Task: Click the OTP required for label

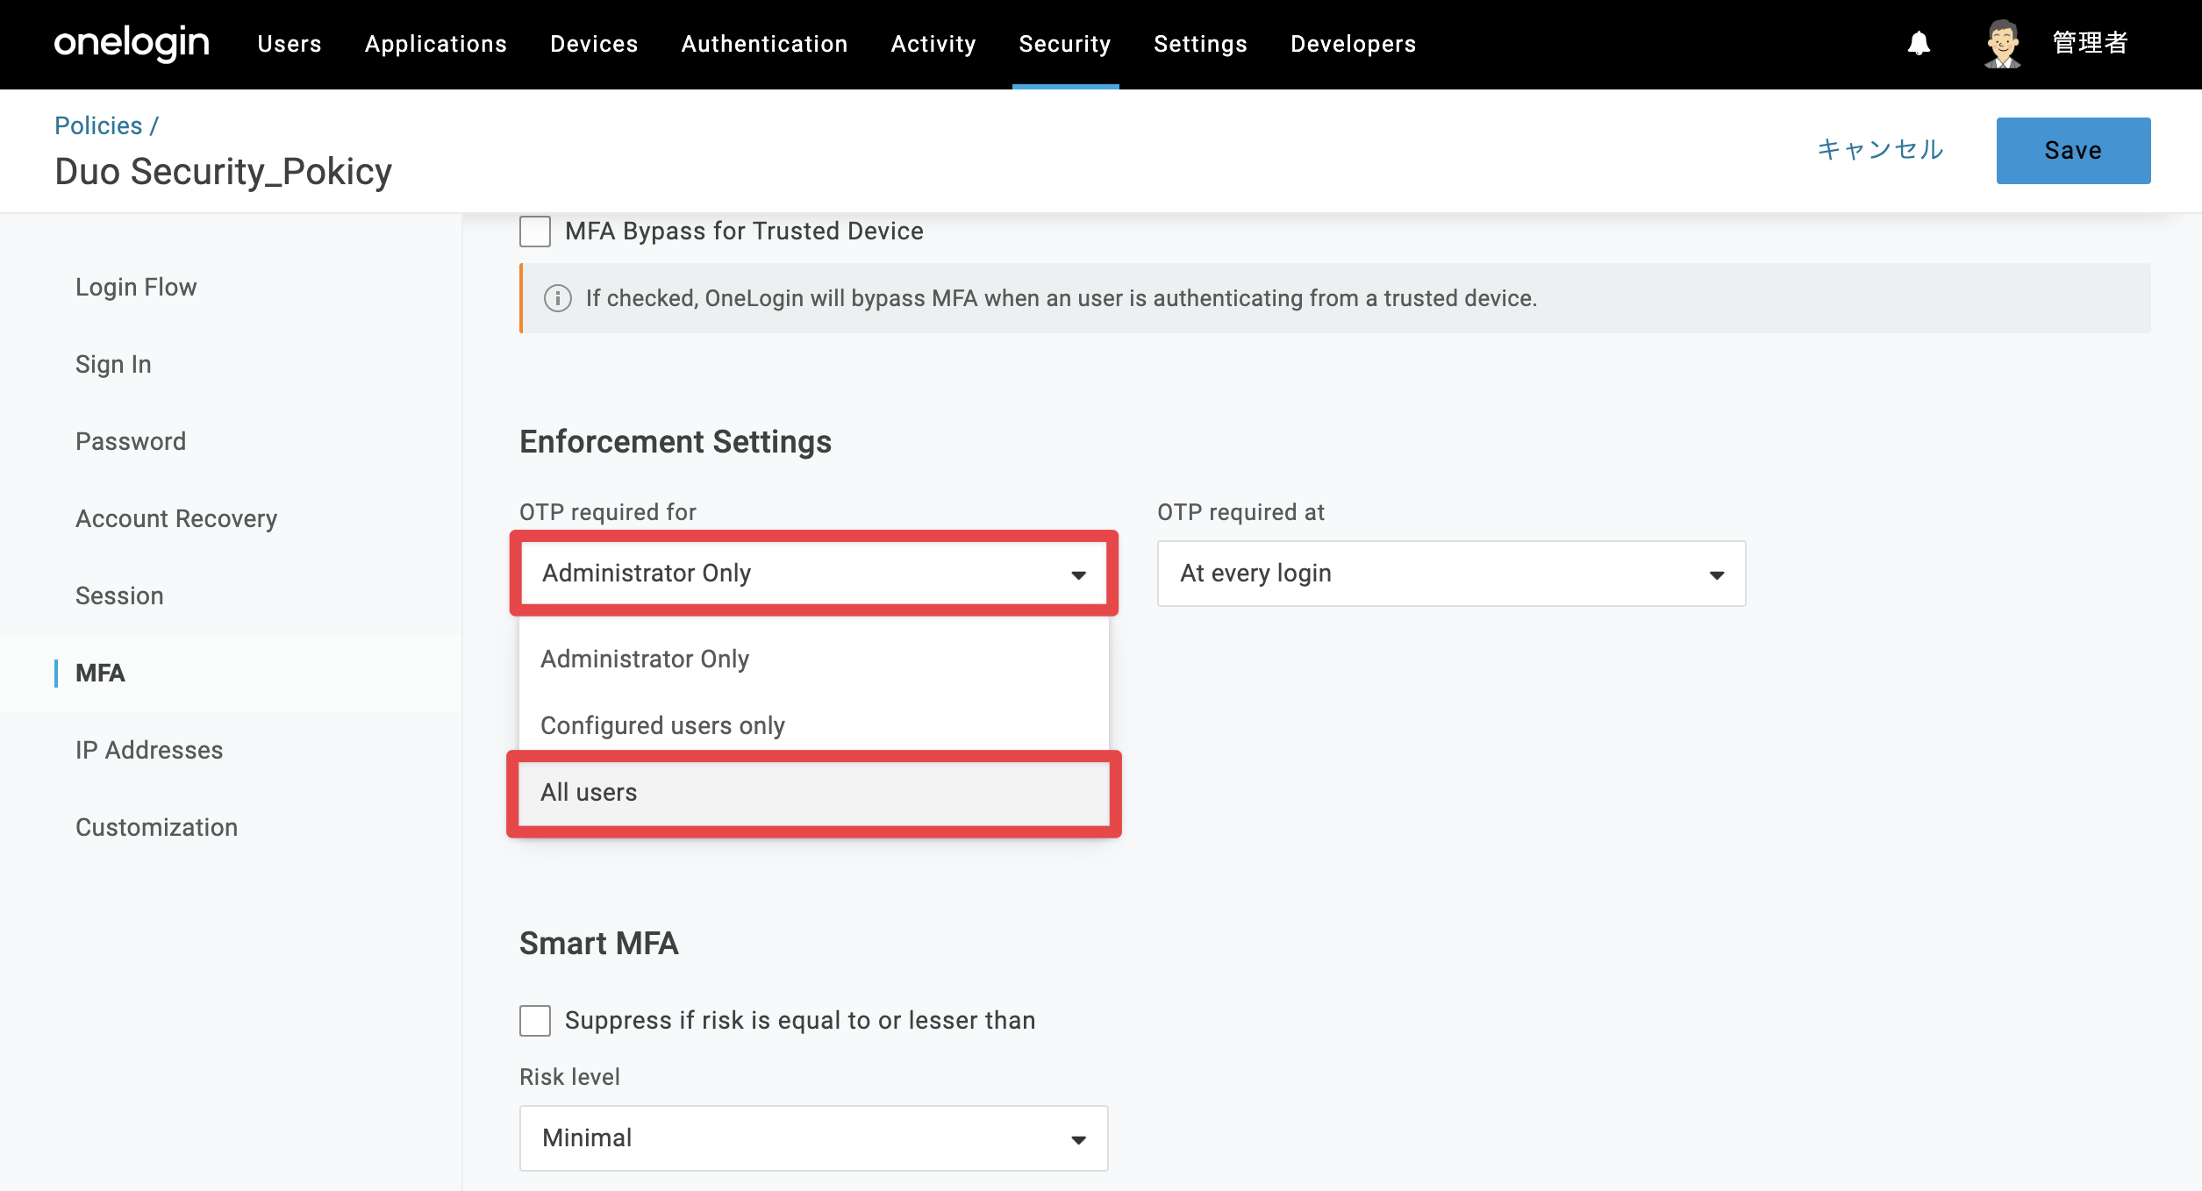Action: coord(608,512)
